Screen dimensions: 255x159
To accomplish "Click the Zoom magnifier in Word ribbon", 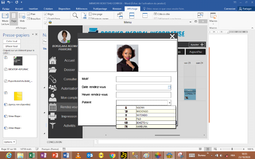I will point(75,16).
